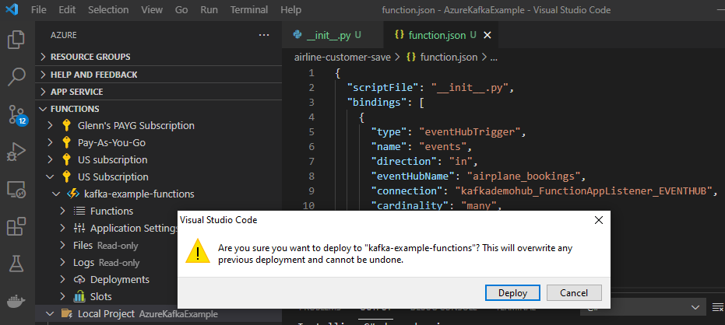725x325 pixels.
Task: Close the function.json editor tab
Action: pos(487,36)
